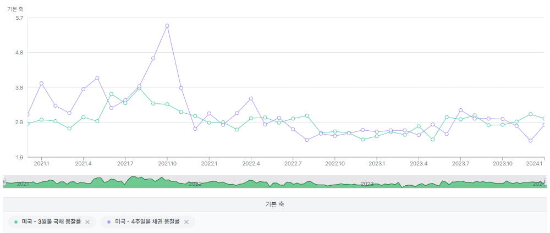This screenshot has height=233, width=550.
Task: Toggle the 미국 - 3월물 국채 응찰률 legend chip
Action: pos(51,222)
